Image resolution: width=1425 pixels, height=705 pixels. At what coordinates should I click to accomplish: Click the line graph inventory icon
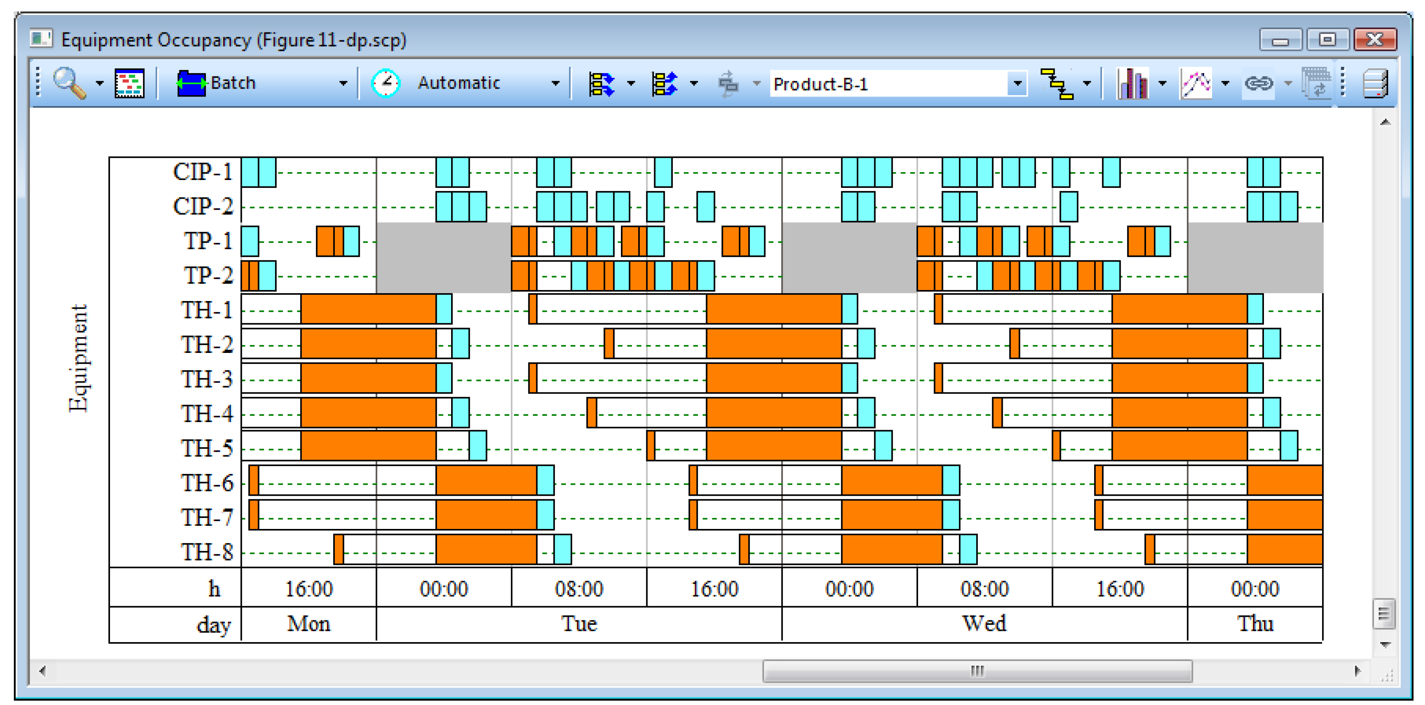coord(1195,83)
